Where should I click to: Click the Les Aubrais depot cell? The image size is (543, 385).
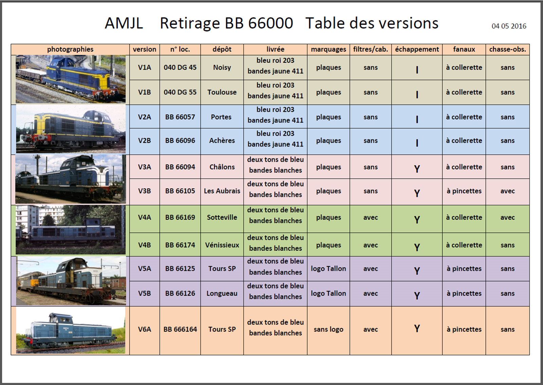pyautogui.click(x=222, y=191)
